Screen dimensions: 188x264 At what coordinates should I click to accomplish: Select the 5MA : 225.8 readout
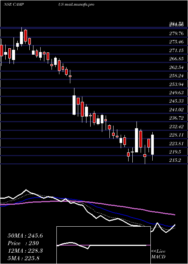pyautogui.click(x=23, y=258)
